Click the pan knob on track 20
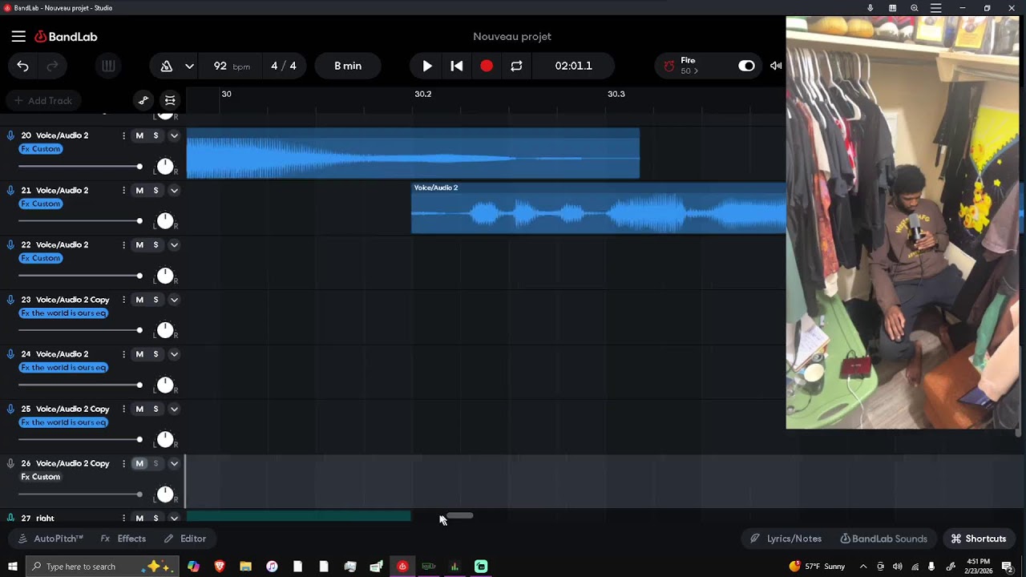 (x=165, y=167)
